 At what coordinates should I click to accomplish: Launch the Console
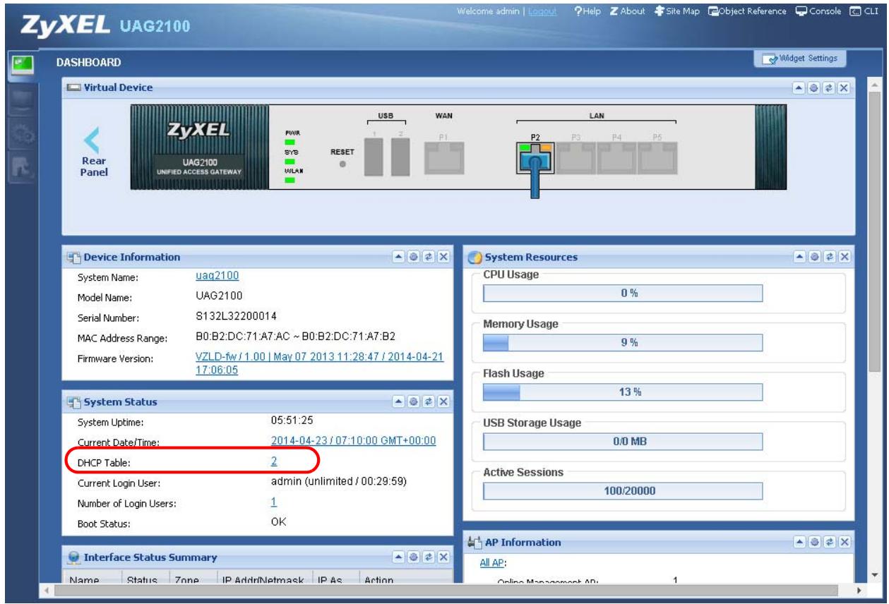818,11
